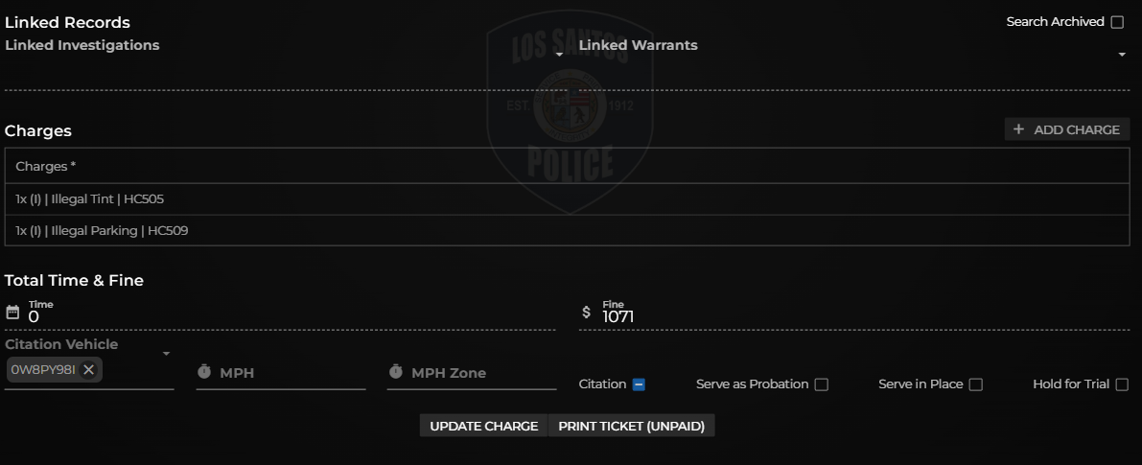
Task: Toggle the Citation checkbox
Action: pyautogui.click(x=639, y=384)
